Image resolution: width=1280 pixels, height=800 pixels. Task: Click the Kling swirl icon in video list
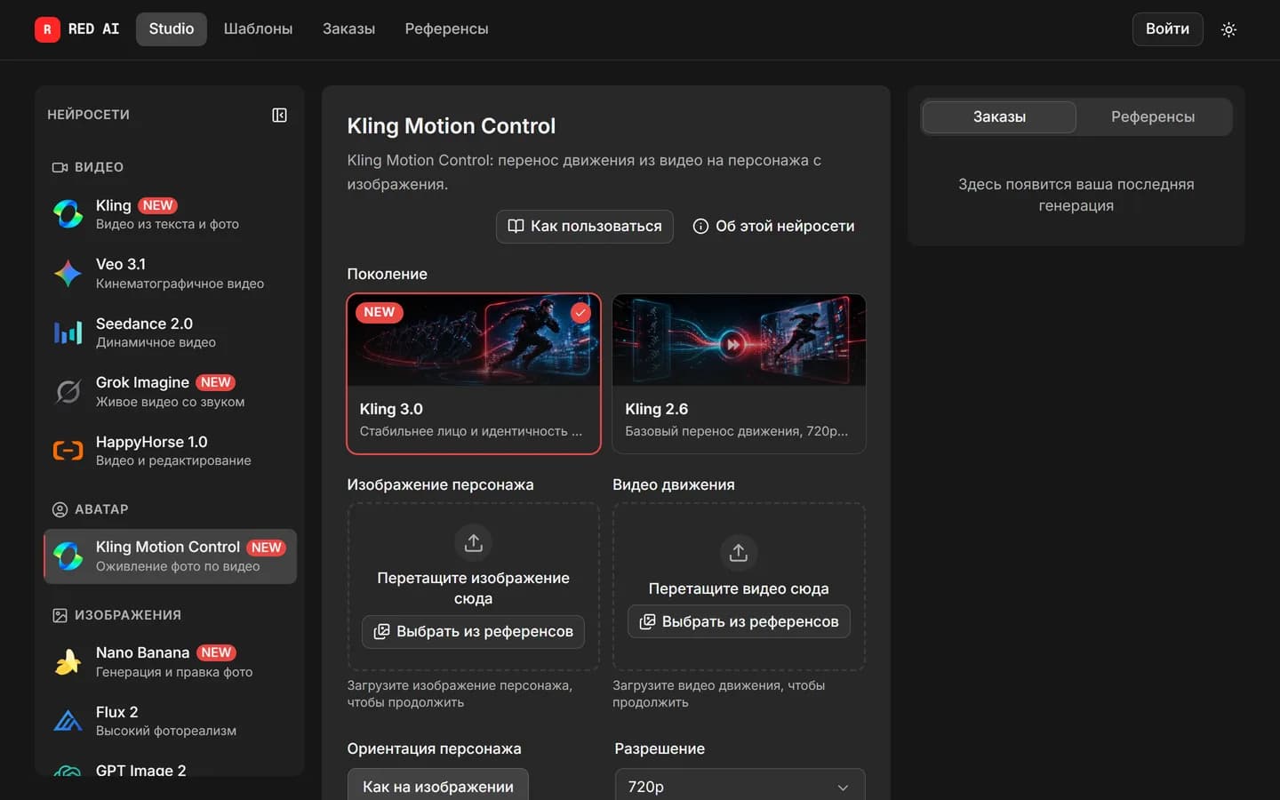[68, 214]
